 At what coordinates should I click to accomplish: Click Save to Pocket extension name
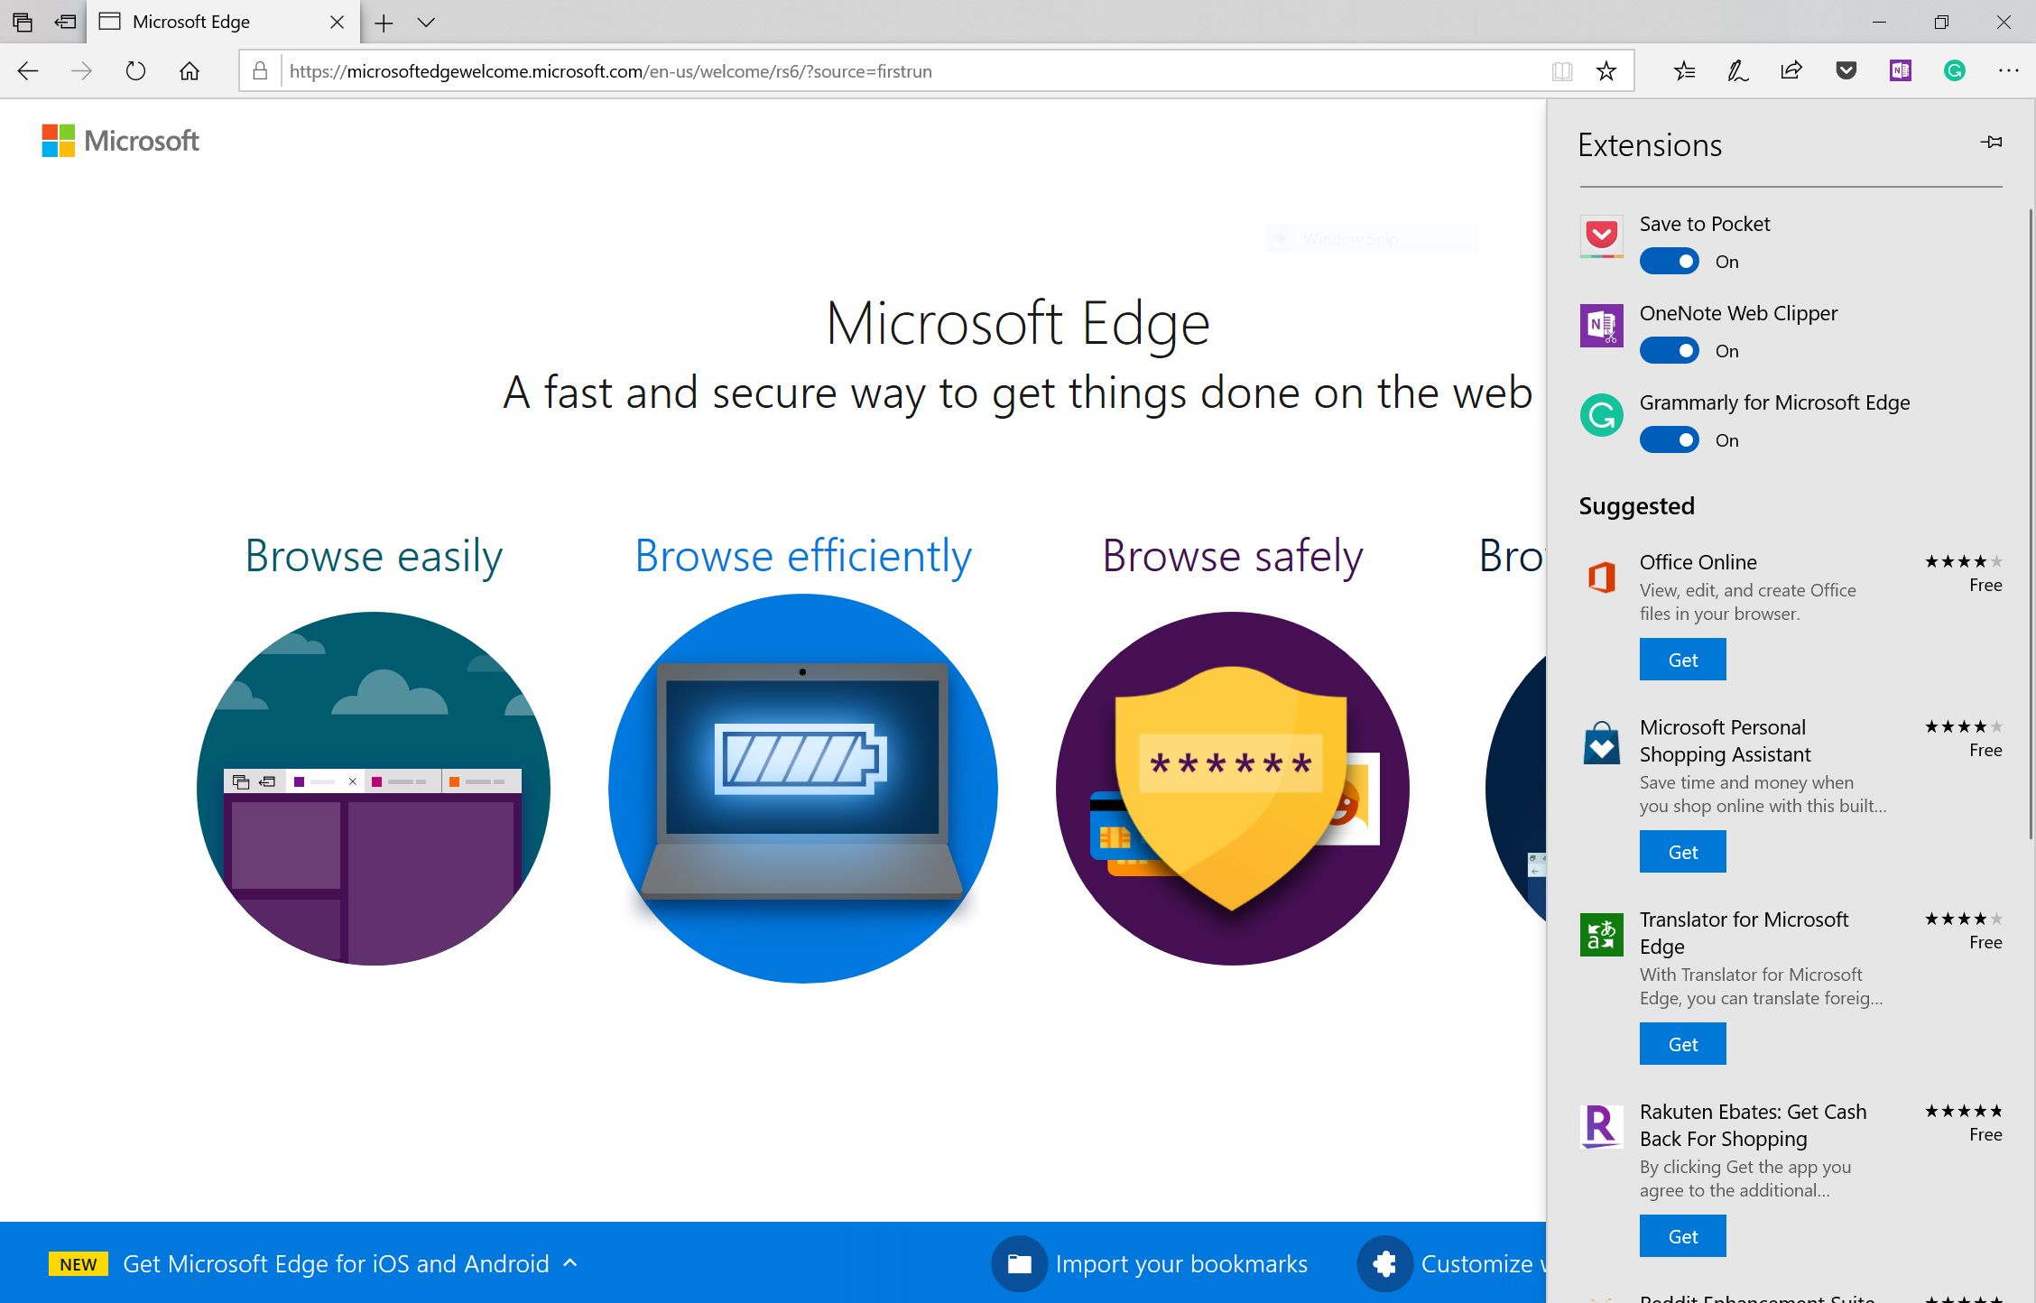tap(1705, 224)
